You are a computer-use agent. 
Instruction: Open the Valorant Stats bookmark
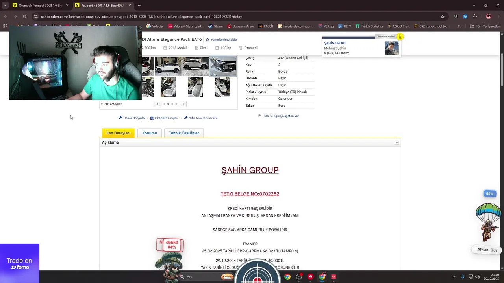(x=185, y=26)
